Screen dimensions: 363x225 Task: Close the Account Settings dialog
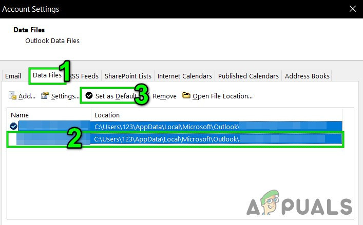pyautogui.click(x=353, y=9)
